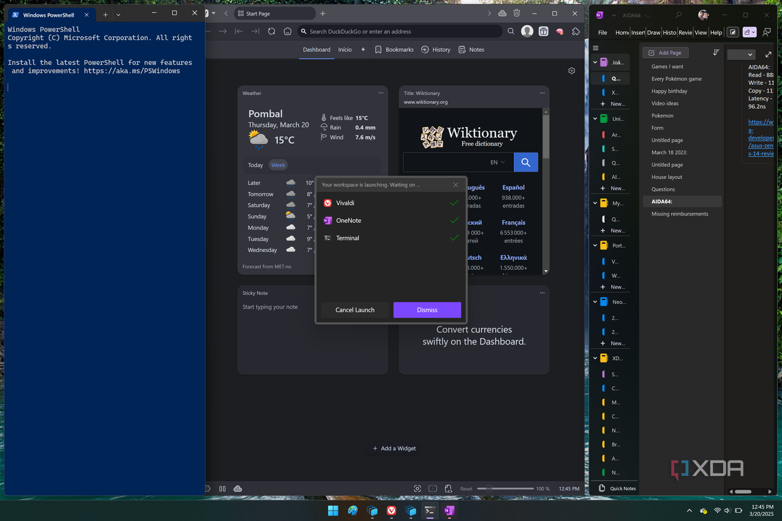This screenshot has width=782, height=521.
Task: Search Wiktionary with the blue magnifier button
Action: pyautogui.click(x=526, y=162)
